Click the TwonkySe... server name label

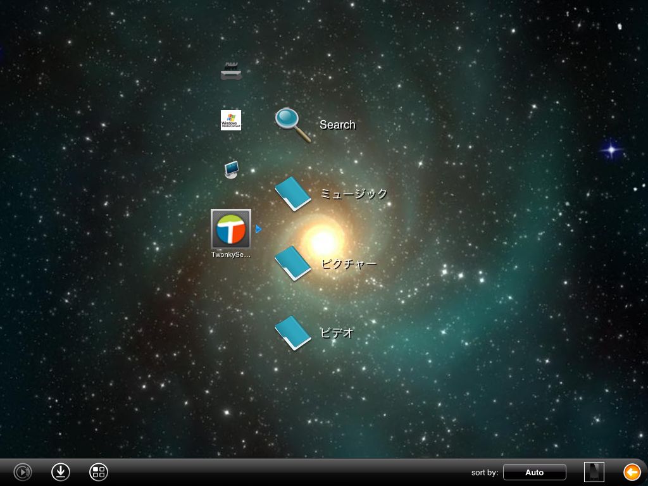231,254
